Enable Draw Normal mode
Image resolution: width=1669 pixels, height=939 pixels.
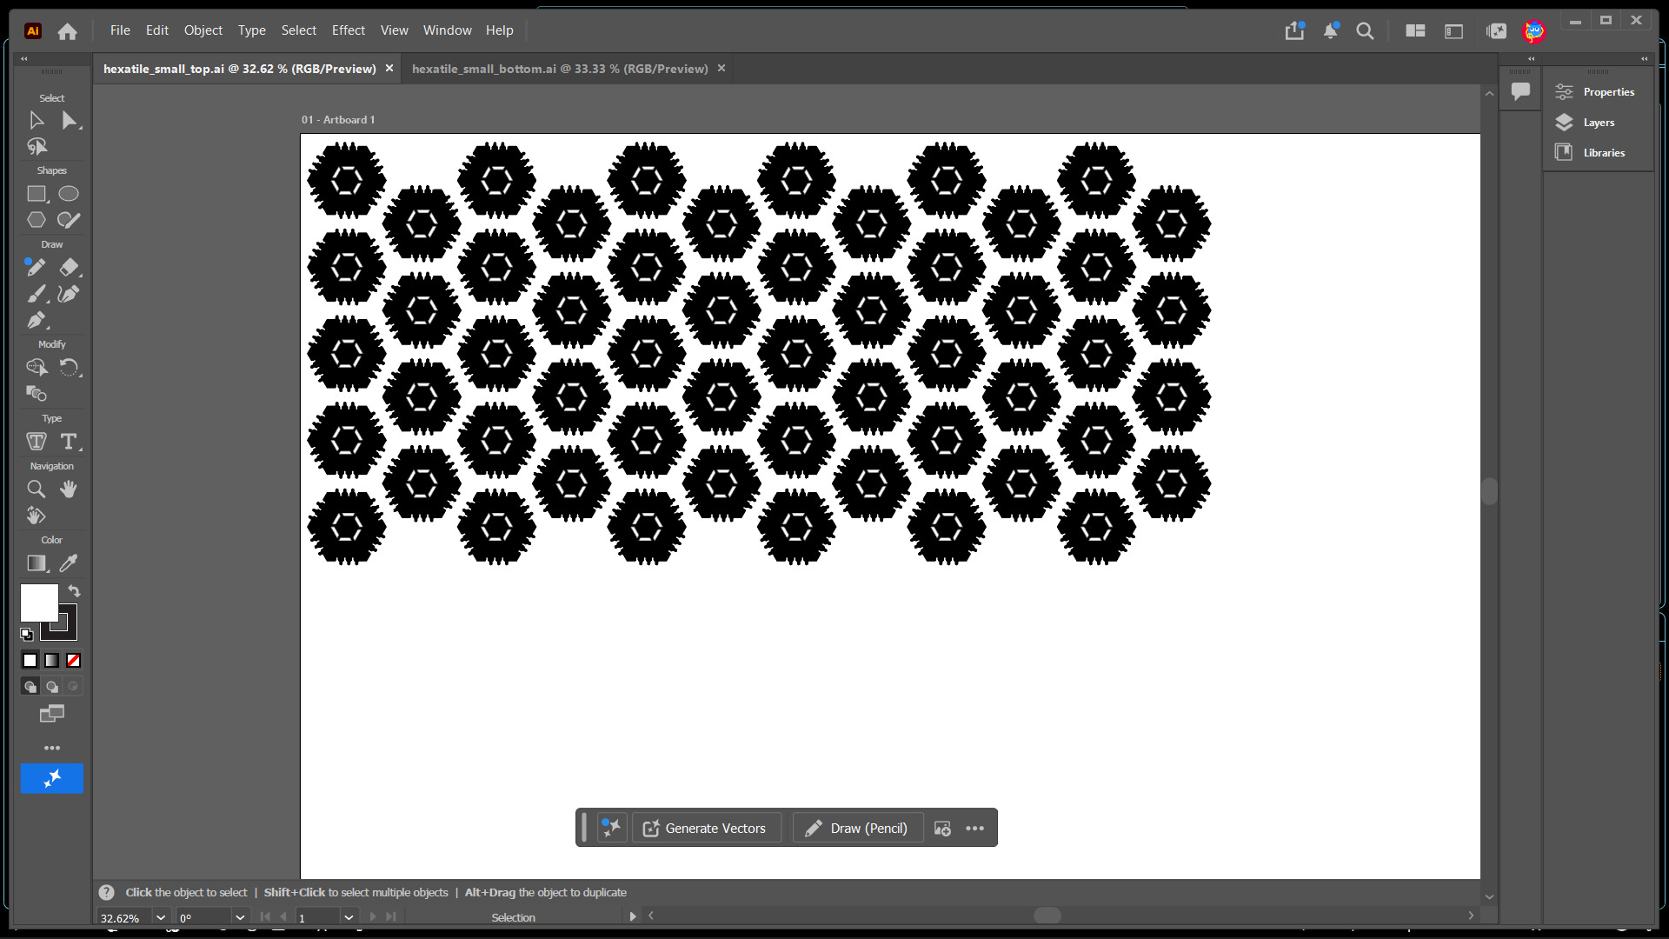[30, 687]
